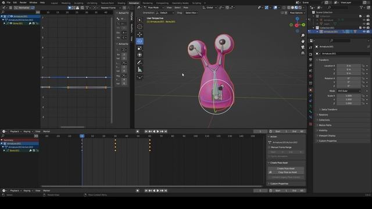Open the File menu
Viewport: 372px width, 209px height.
[9, 2]
